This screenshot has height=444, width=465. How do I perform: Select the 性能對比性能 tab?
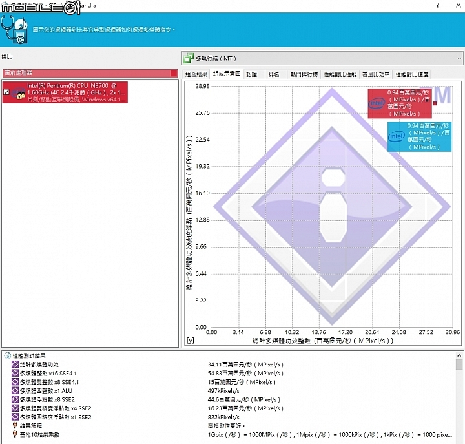340,74
